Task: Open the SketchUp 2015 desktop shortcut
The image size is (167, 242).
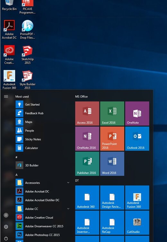Action: (28, 55)
